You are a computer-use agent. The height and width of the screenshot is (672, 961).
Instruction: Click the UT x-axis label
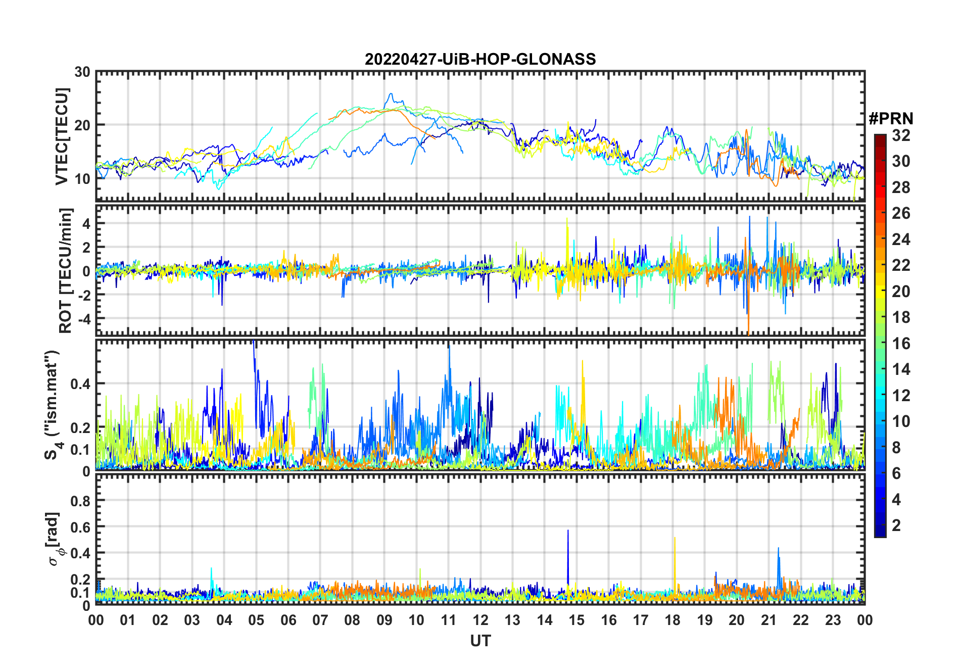[x=480, y=641]
